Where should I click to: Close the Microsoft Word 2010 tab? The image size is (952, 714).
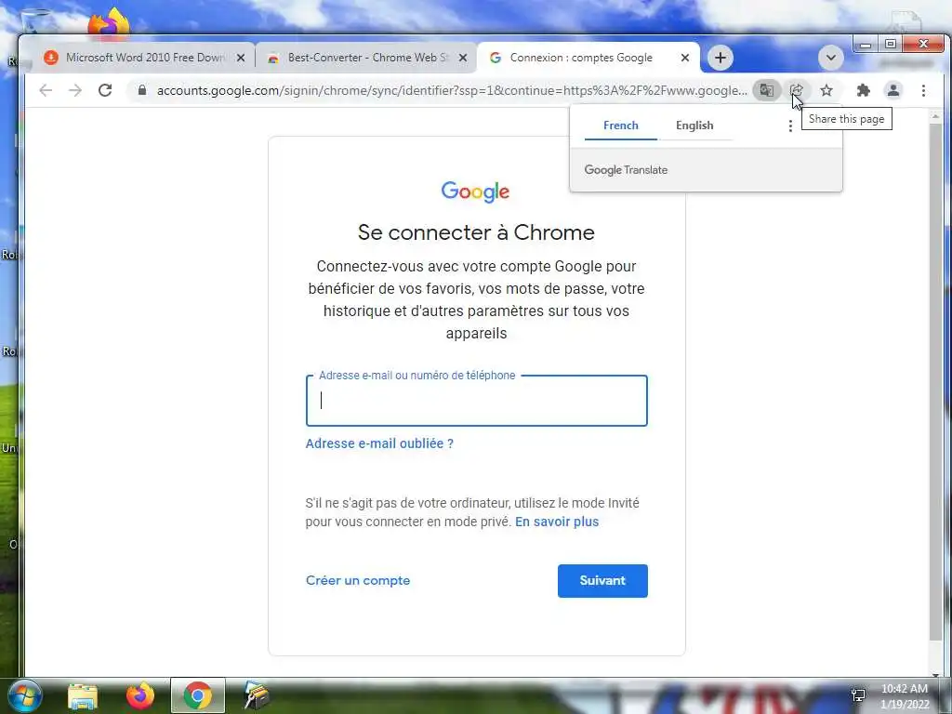pos(241,58)
